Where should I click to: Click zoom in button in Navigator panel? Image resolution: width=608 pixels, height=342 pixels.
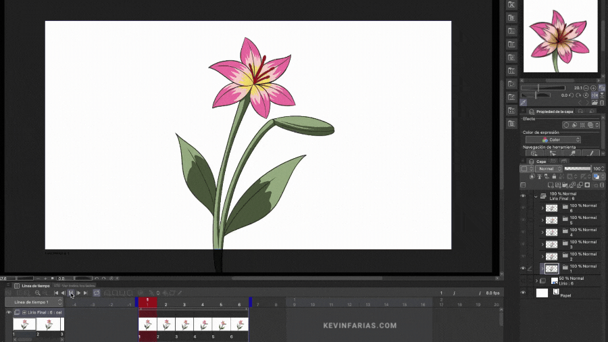click(x=593, y=88)
